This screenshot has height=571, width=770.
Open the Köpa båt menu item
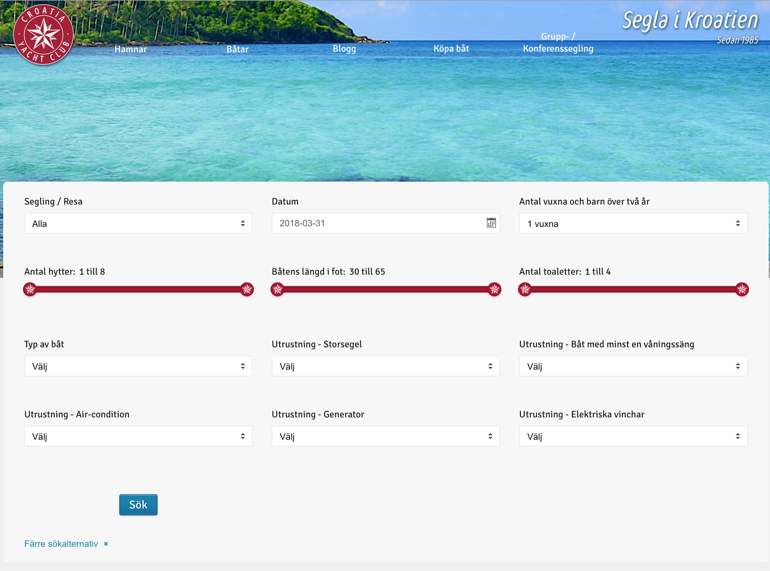coord(451,48)
